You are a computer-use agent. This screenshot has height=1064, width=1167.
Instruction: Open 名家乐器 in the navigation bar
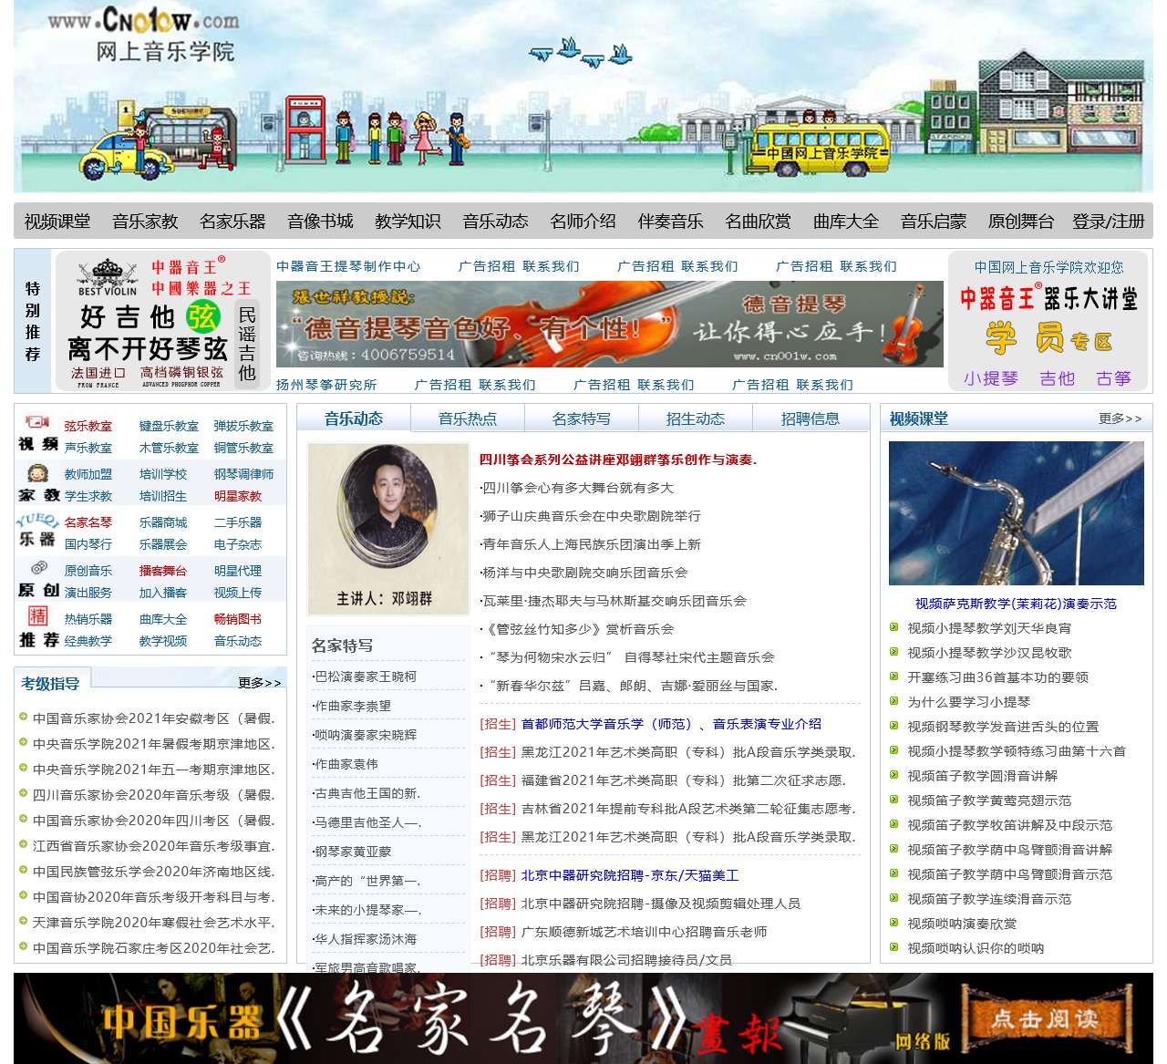pos(232,222)
